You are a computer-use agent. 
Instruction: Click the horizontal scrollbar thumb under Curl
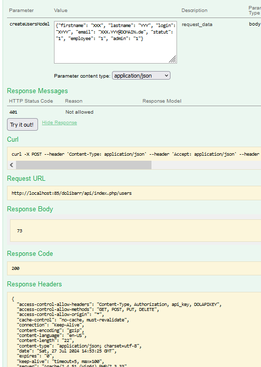pos(83,165)
